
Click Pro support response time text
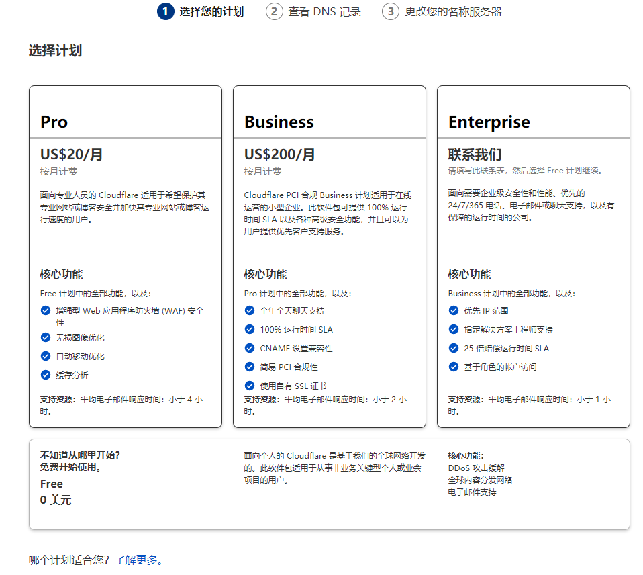click(x=121, y=405)
